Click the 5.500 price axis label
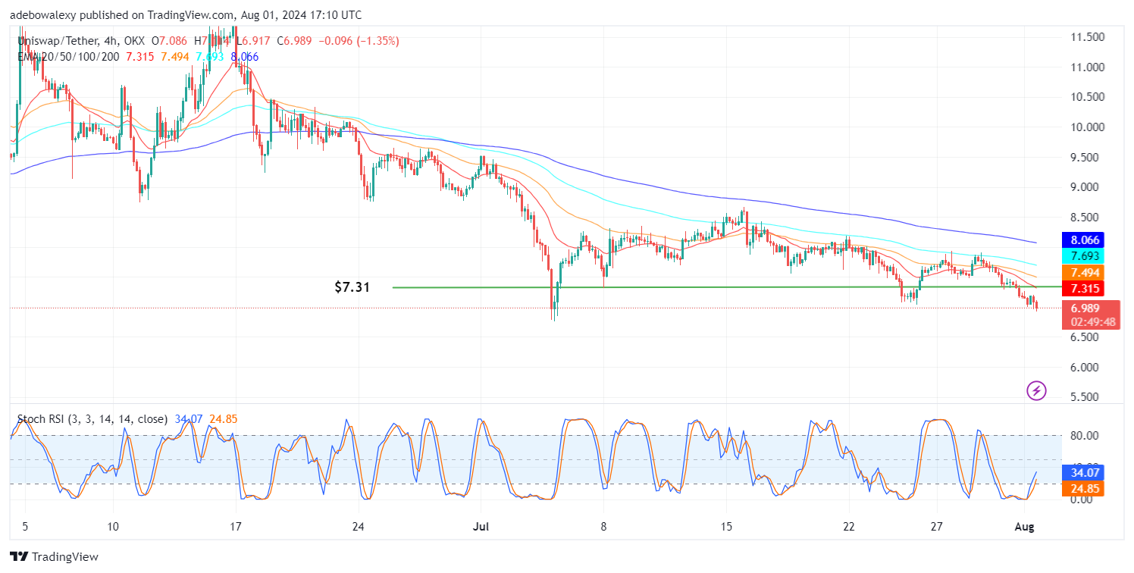This screenshot has width=1134, height=573. click(1085, 397)
